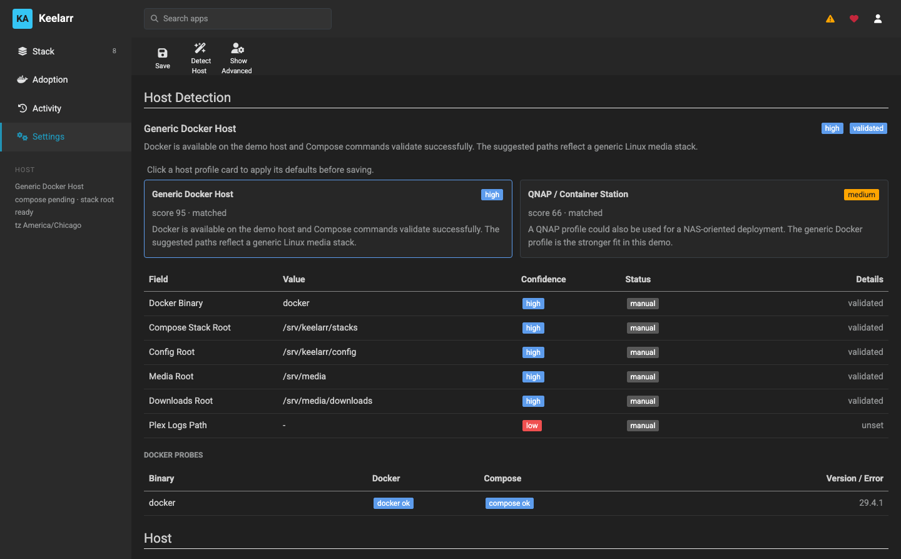
Task: Click the docker ok badge
Action: [x=394, y=503]
